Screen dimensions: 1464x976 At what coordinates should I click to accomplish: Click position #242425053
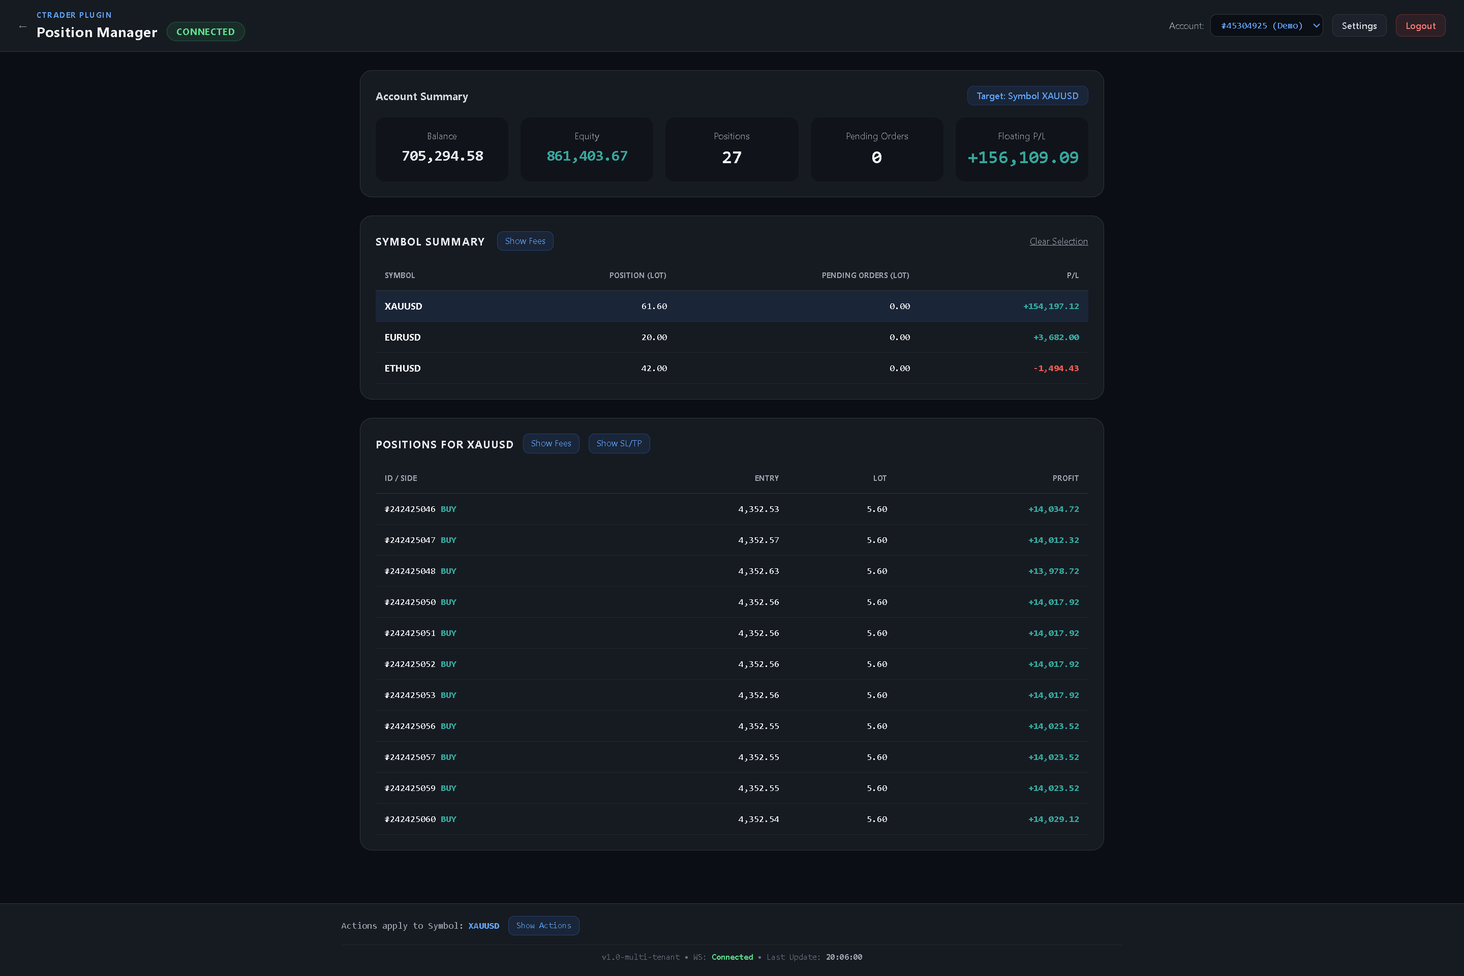[x=731, y=695]
